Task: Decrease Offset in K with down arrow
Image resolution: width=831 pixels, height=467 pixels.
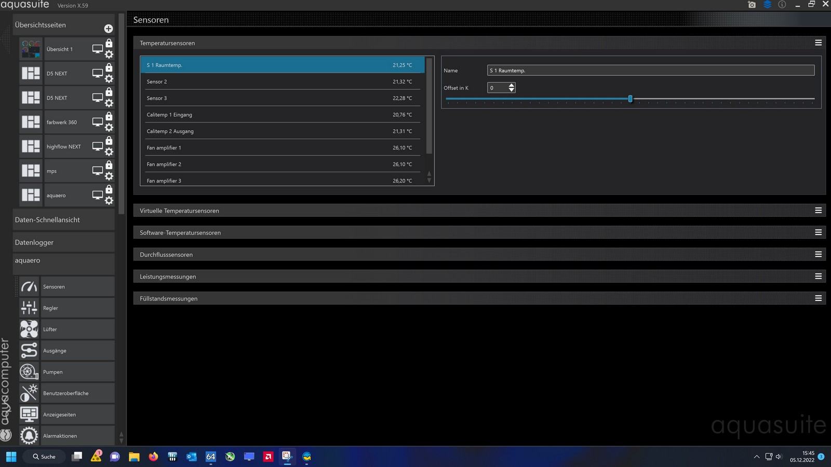Action: point(512,90)
